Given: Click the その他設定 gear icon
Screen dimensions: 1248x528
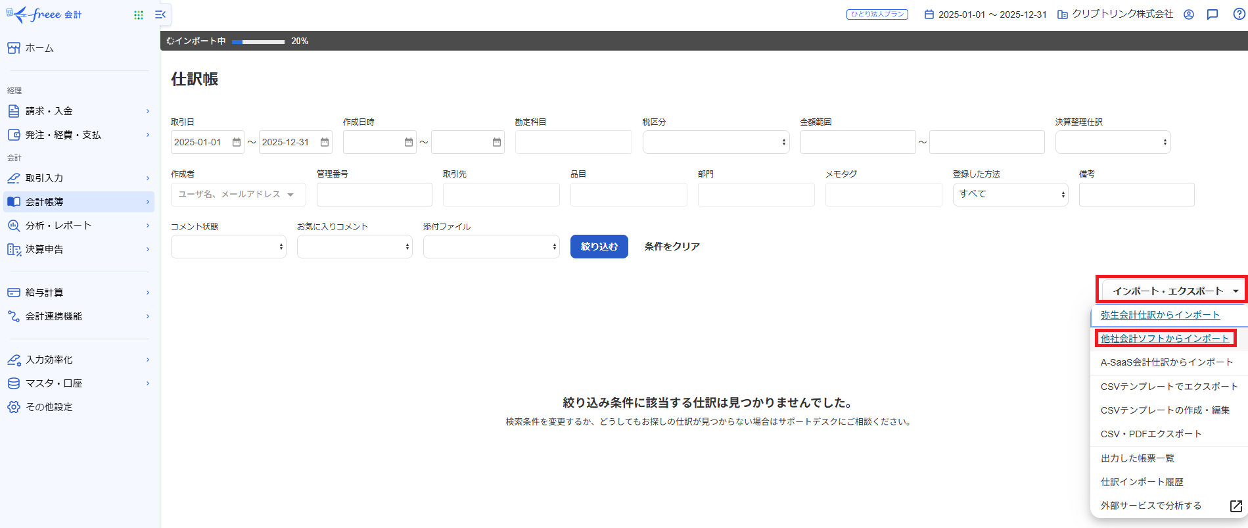Looking at the screenshot, I should 14,407.
